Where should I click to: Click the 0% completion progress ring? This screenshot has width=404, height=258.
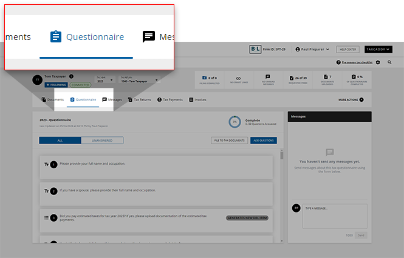point(235,122)
